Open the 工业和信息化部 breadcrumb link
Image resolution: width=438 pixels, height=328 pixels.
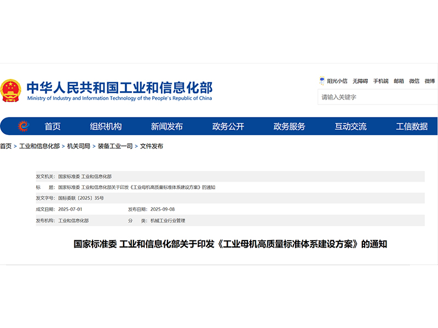tap(39, 146)
